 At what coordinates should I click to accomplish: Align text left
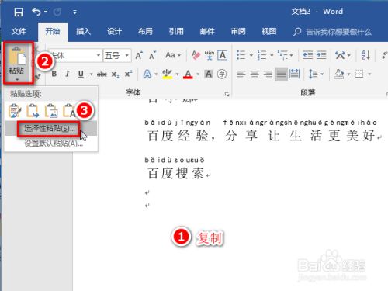tap(241, 74)
